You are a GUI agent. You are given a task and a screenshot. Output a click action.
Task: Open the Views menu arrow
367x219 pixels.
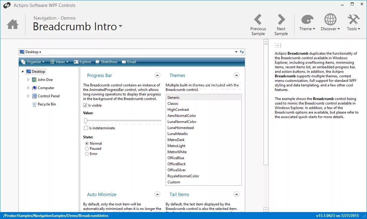[67, 62]
